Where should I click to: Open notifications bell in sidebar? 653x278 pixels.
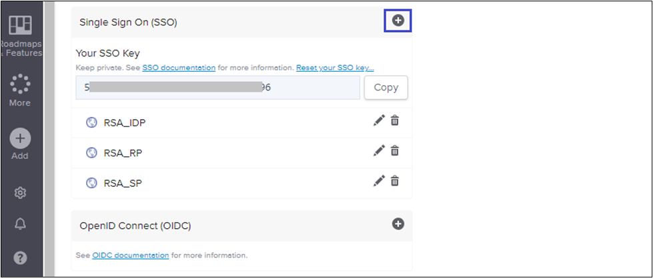[20, 225]
